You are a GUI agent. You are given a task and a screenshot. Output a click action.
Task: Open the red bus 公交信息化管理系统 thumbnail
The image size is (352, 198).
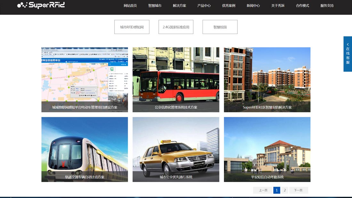pos(176,79)
